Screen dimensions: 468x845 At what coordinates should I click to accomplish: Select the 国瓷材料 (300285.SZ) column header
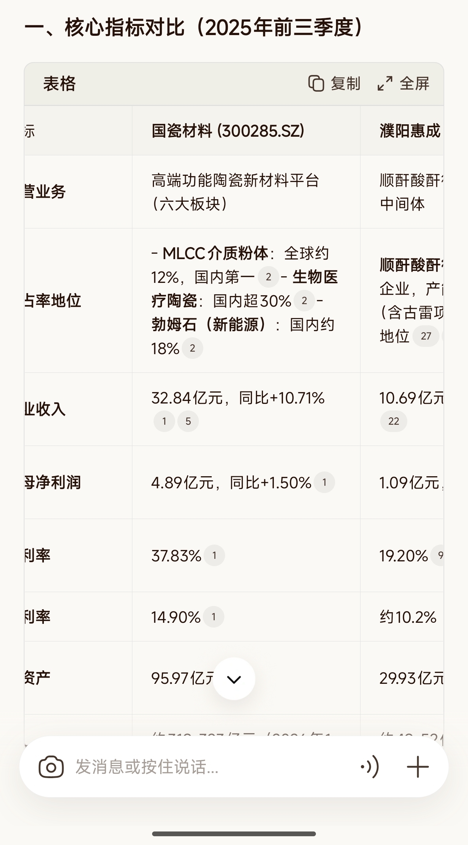(228, 131)
